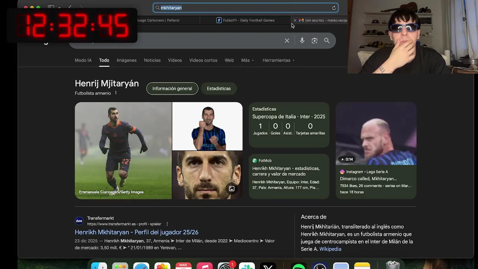Expand the Más dropdown menu
Viewport: 478px width, 269px height.
[x=248, y=60]
